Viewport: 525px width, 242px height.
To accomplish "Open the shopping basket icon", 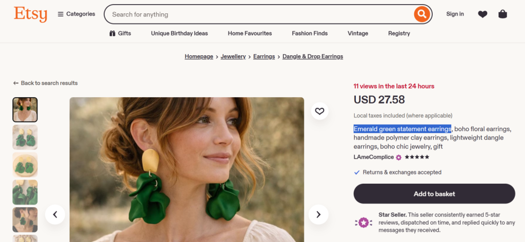I will click(502, 14).
